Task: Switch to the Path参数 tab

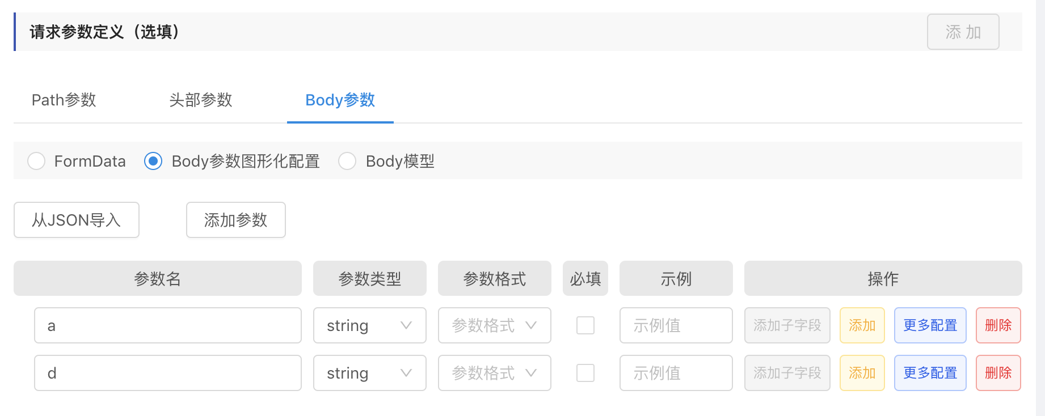Action: click(64, 100)
